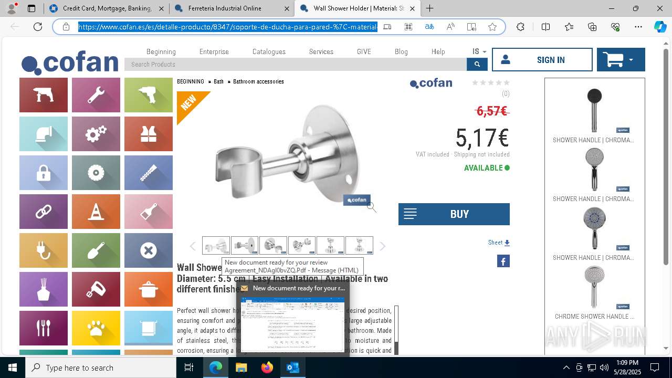
Task: Open CHROME SHOWER HANDLE related product
Action: [594, 293]
